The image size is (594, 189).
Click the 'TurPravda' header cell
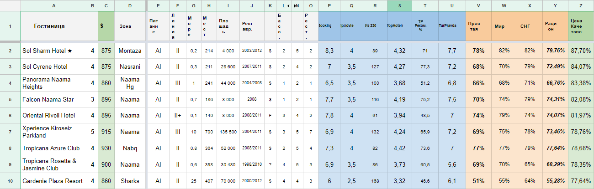pos(451,26)
